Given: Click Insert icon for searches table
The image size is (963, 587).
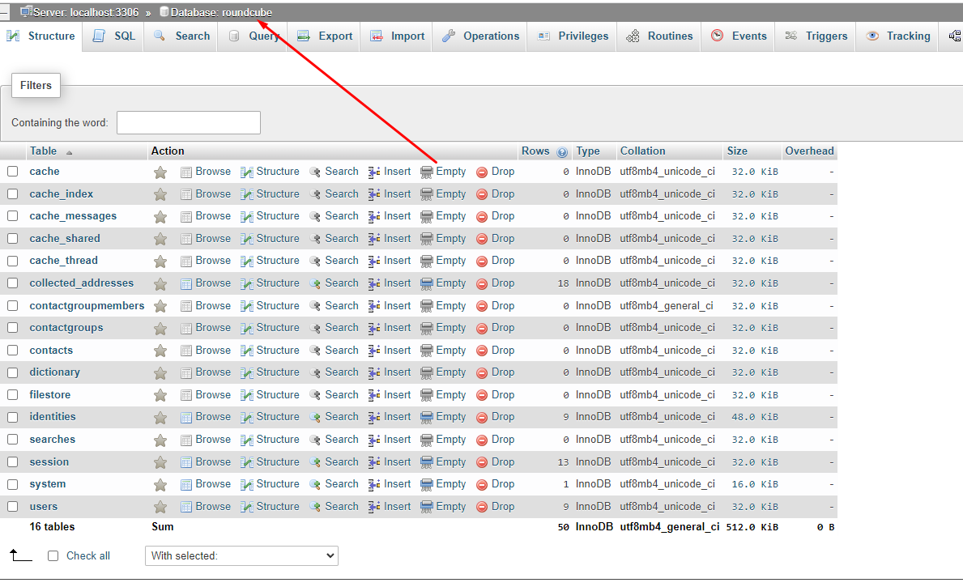Looking at the screenshot, I should click(x=374, y=440).
